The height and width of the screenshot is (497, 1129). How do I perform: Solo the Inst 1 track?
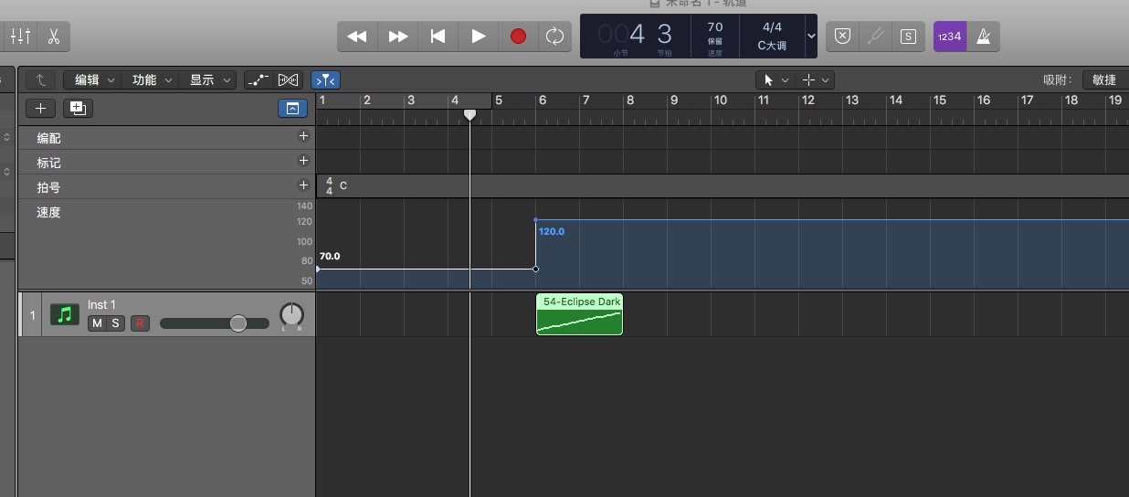pos(116,323)
